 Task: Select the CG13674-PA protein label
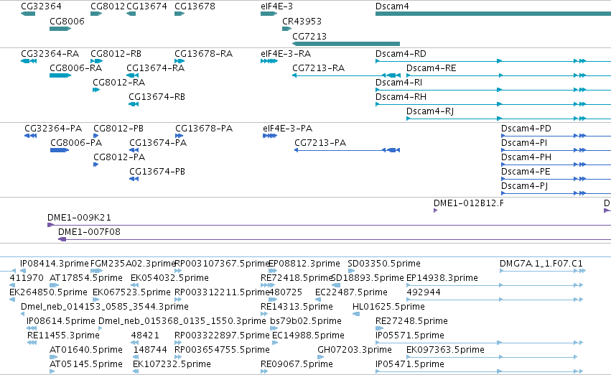pos(158,143)
